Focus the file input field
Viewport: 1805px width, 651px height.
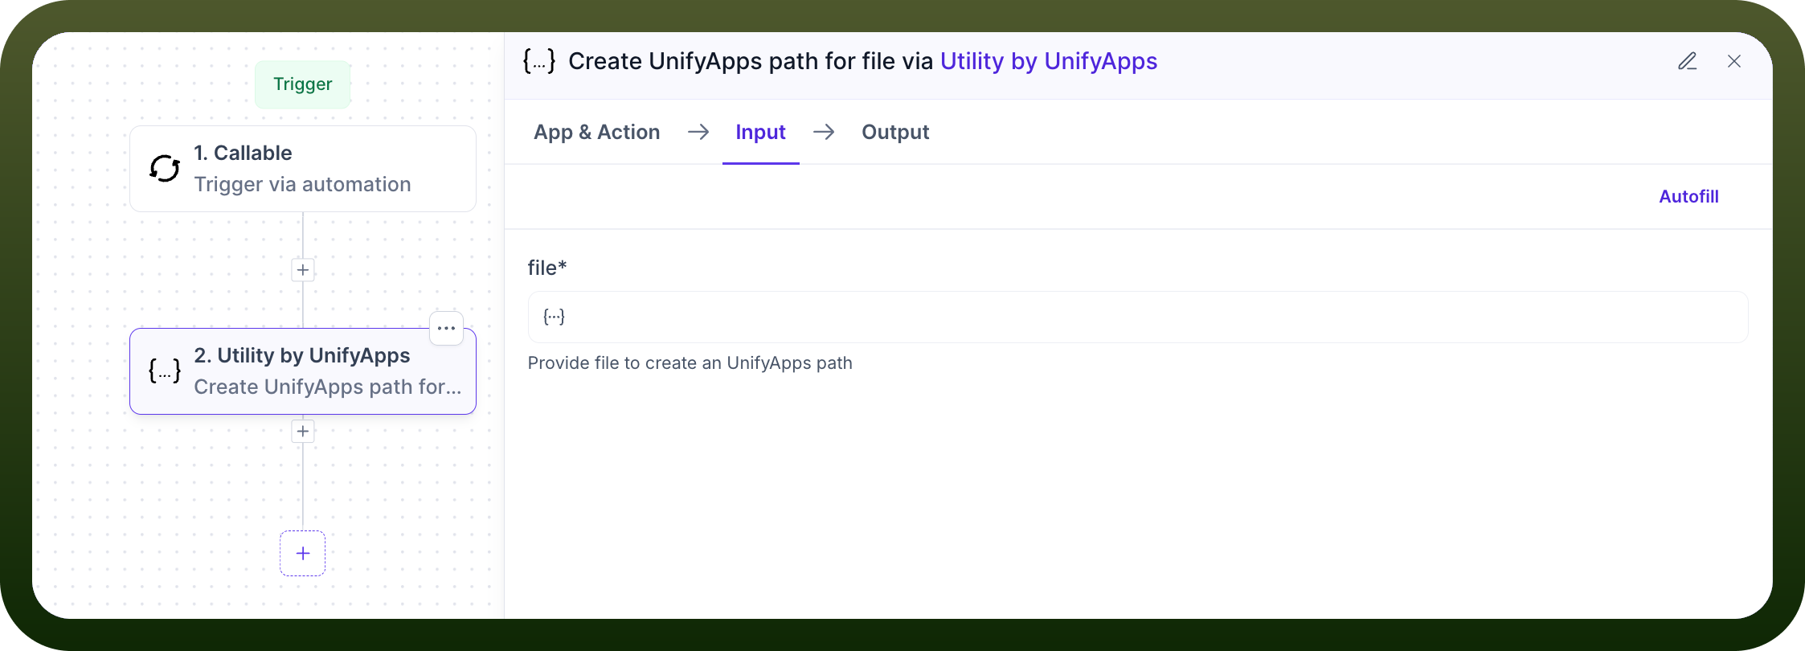1138,317
